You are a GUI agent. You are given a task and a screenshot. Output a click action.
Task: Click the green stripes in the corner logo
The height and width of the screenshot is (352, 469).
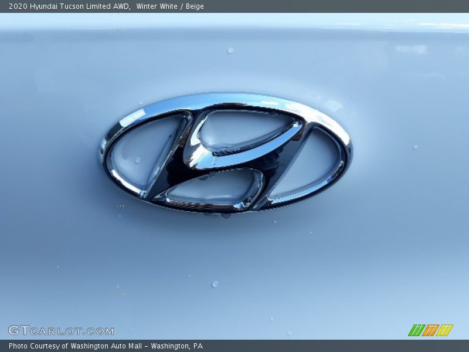point(416,330)
